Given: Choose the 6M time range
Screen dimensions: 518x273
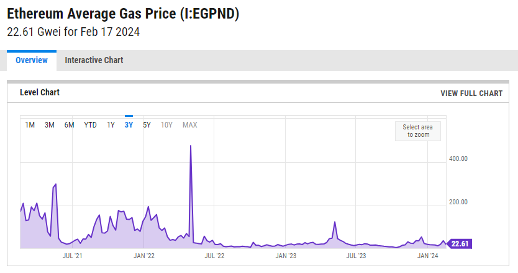Looking at the screenshot, I should click(x=69, y=125).
